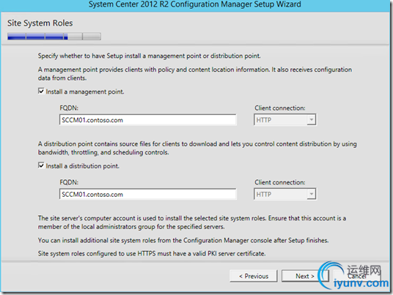
Task: Click the distribution point description paragraph
Action: 197,148
